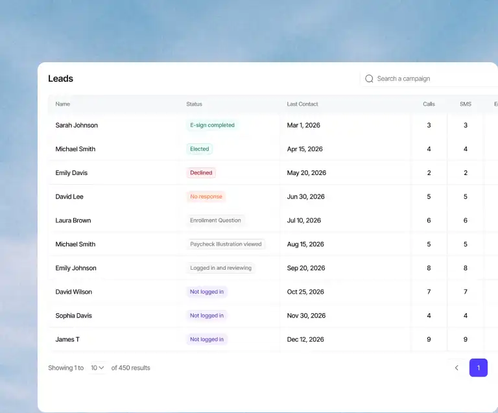Click the 'of 450 results' text
The image size is (498, 413).
click(x=130, y=368)
